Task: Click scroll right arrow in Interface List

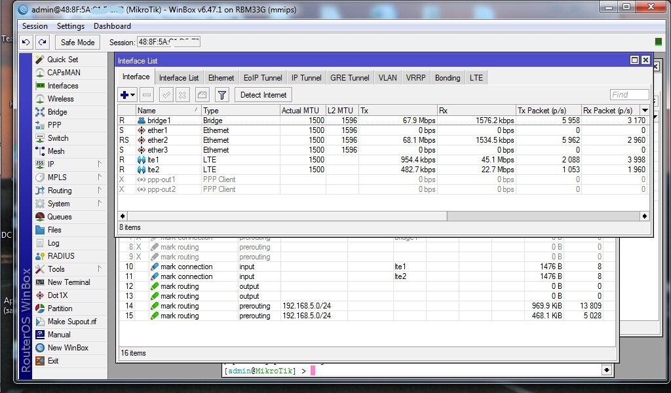Action: coord(645,216)
